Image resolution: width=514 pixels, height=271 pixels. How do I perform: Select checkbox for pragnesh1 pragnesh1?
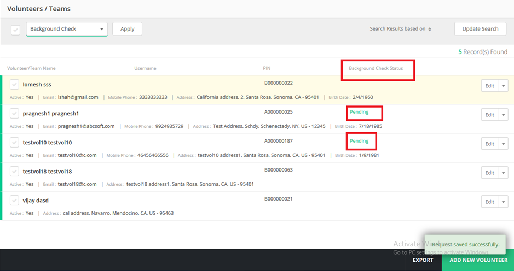[14, 114]
